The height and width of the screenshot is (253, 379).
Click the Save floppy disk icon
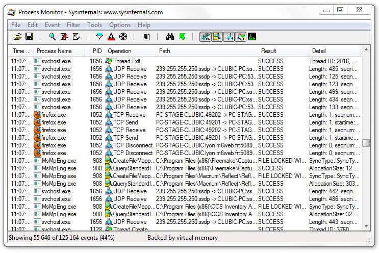pos(29,37)
